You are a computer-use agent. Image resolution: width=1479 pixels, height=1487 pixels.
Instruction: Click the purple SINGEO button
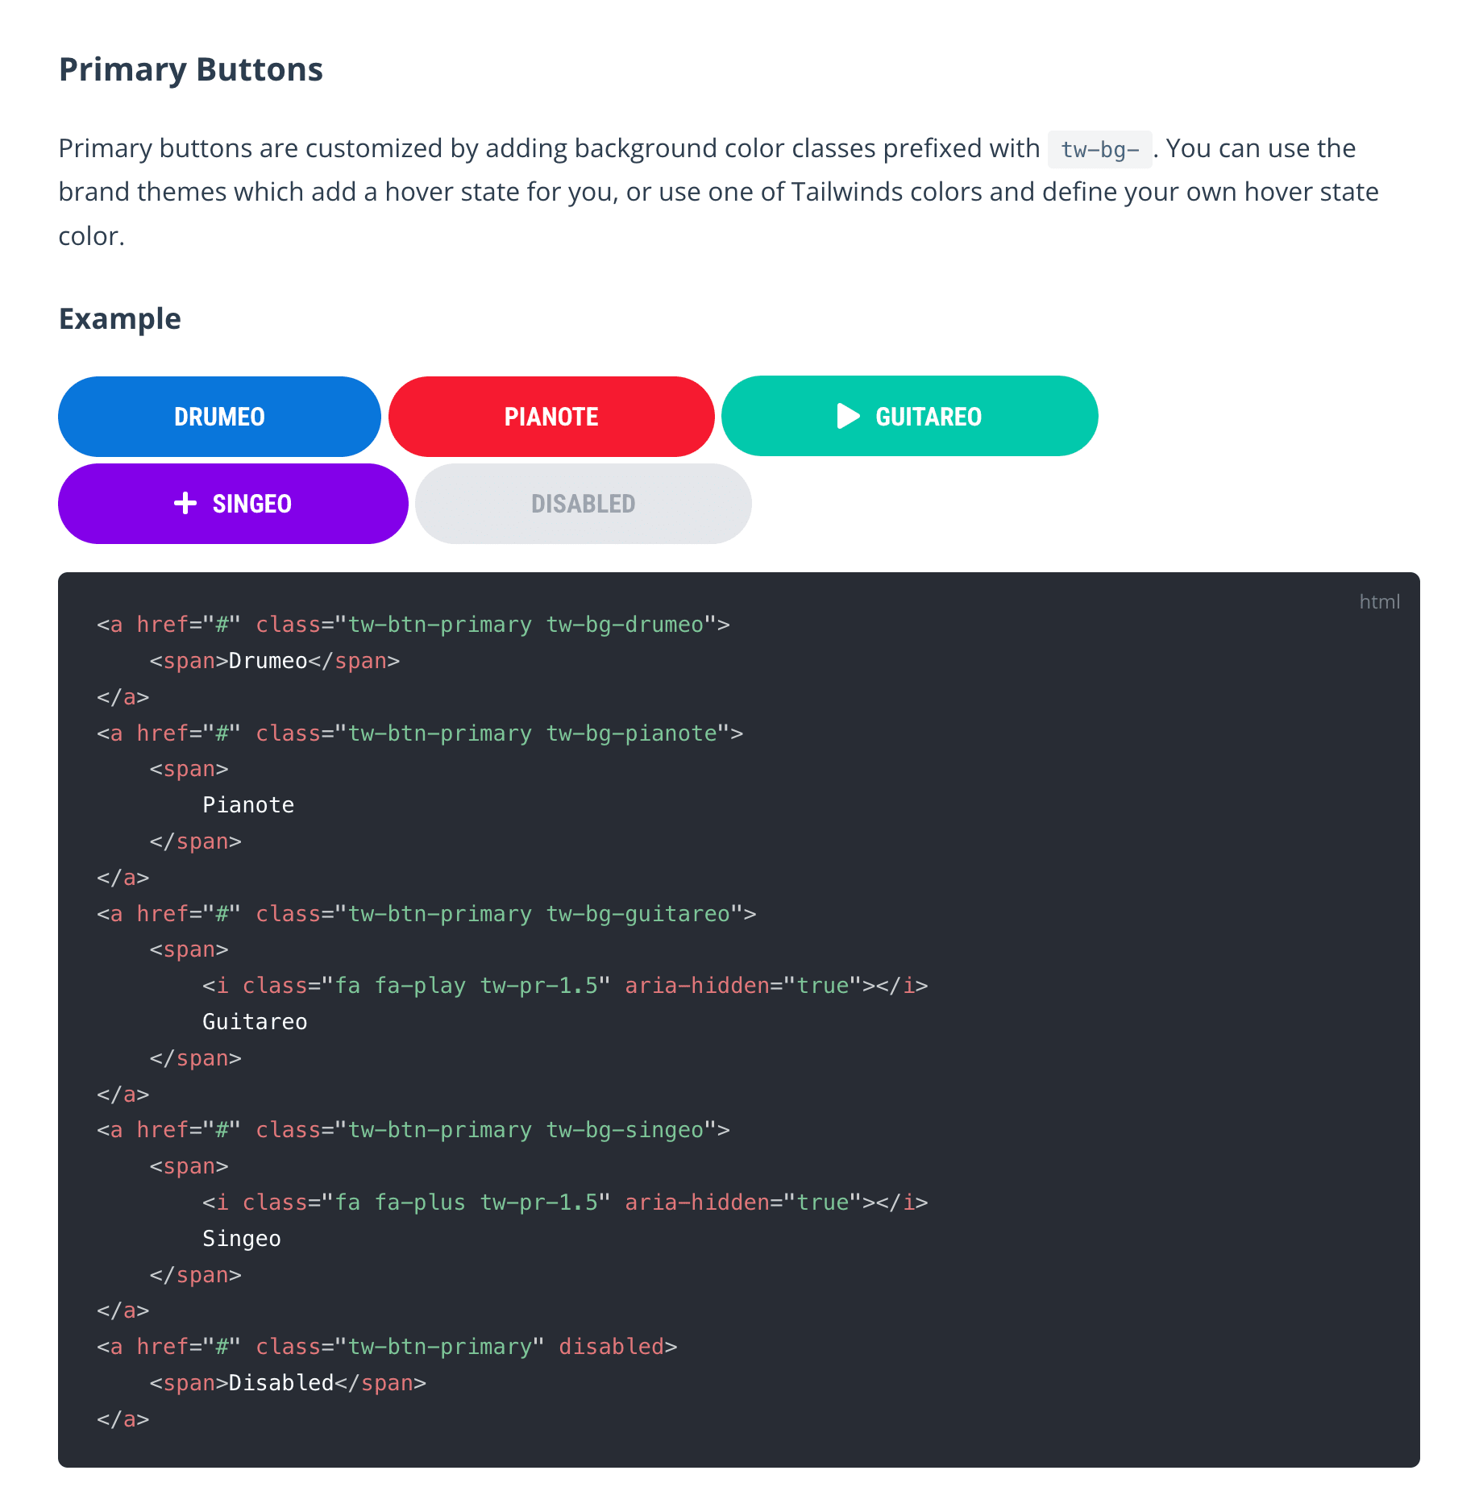pyautogui.click(x=233, y=504)
